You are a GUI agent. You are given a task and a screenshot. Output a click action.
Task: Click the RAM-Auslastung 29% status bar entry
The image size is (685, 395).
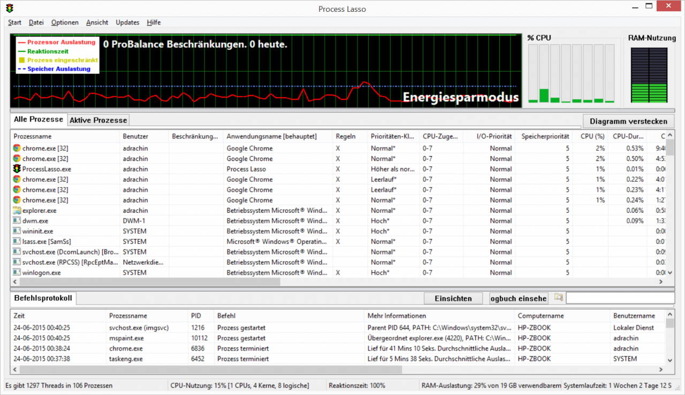[x=491, y=385]
